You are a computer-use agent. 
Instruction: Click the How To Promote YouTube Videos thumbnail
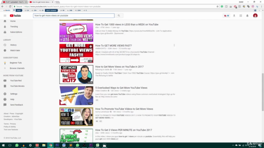coord(76,117)
